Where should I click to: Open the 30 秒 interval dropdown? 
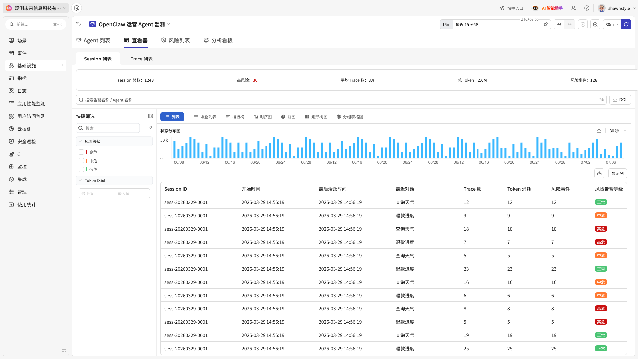[618, 131]
